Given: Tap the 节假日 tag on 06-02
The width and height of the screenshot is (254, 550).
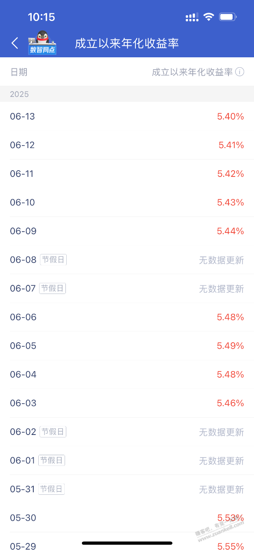Looking at the screenshot, I should [x=53, y=432].
